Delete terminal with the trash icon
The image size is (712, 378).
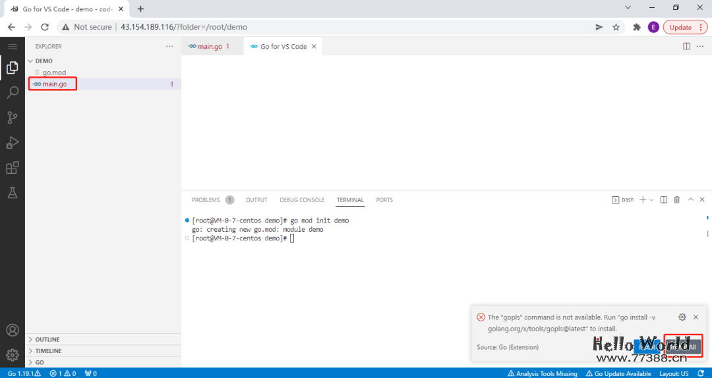[x=676, y=200]
